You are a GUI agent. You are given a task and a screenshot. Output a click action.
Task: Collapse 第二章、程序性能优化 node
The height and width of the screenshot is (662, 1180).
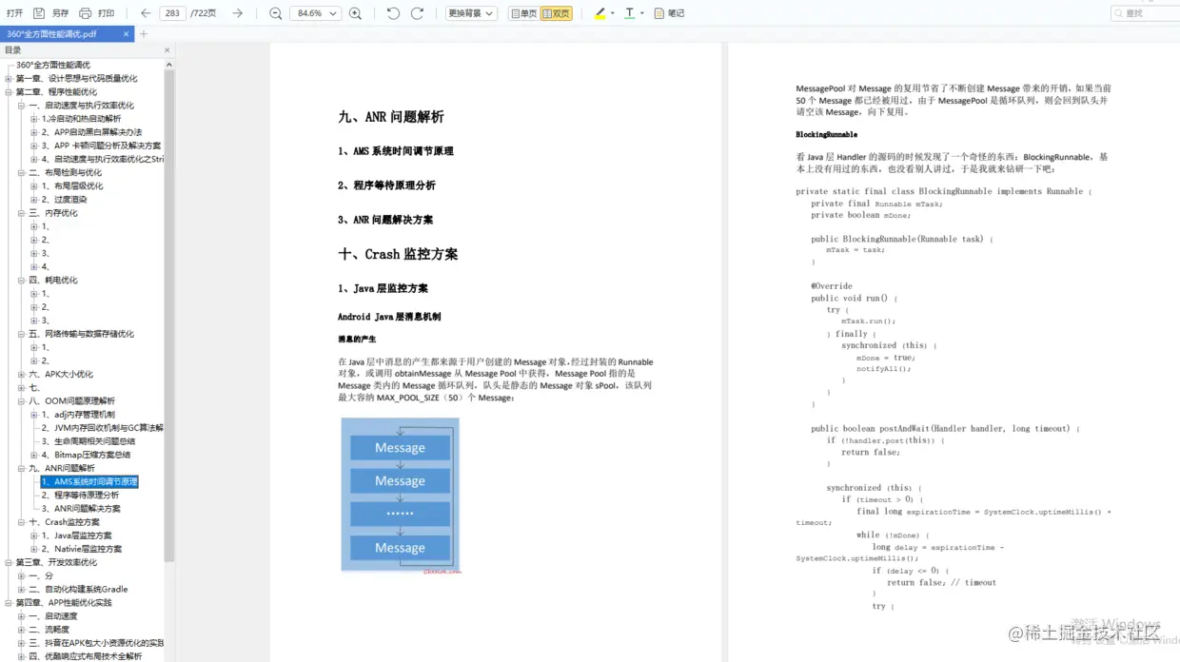tap(9, 92)
